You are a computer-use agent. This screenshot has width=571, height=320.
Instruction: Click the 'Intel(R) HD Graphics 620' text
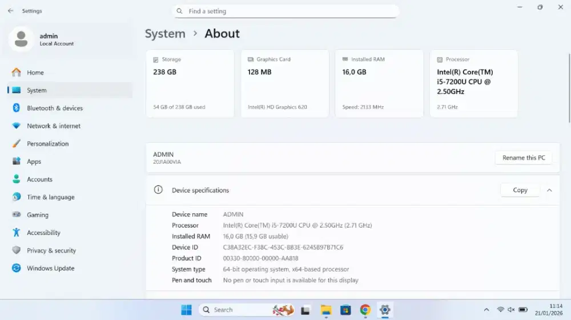278,107
